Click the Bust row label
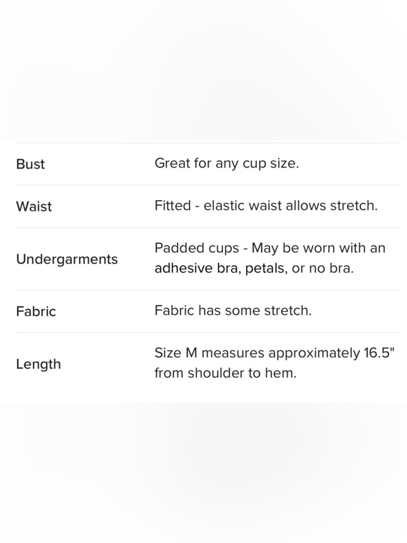 point(31,164)
